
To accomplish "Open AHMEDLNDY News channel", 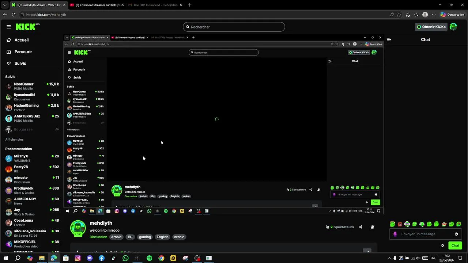I will [32, 201].
